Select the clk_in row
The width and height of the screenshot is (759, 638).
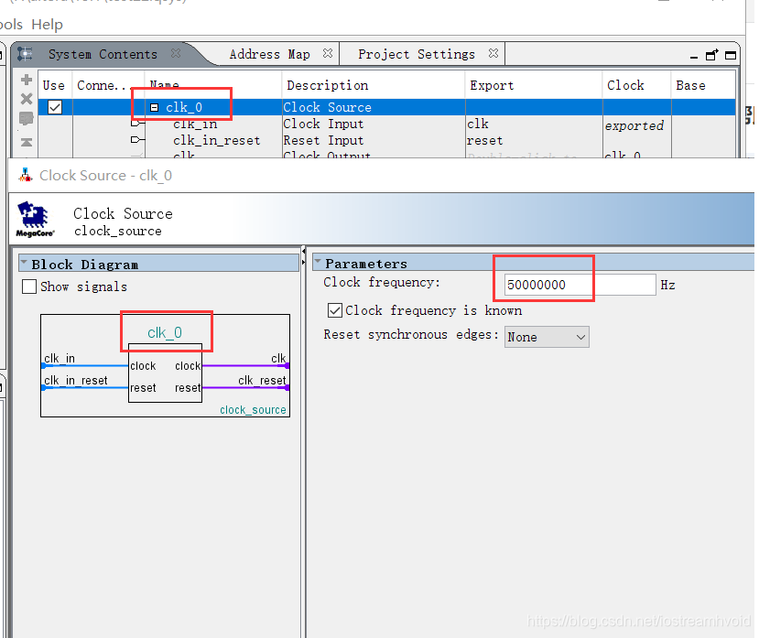195,124
